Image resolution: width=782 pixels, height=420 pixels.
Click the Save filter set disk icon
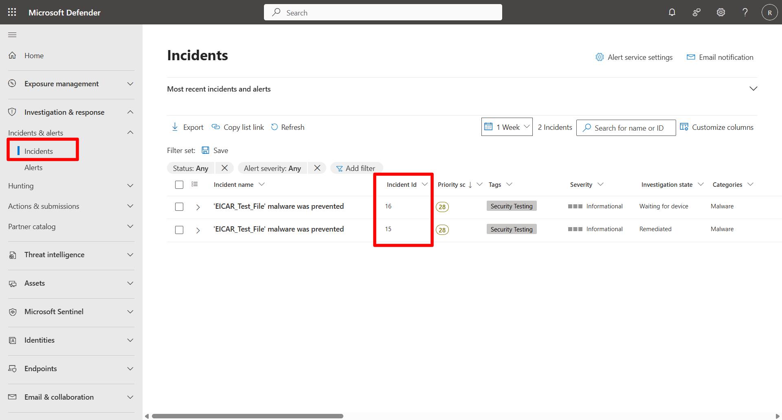coord(206,150)
